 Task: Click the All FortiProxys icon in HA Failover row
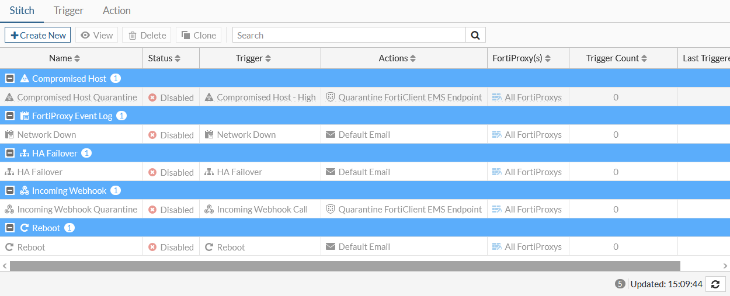497,172
